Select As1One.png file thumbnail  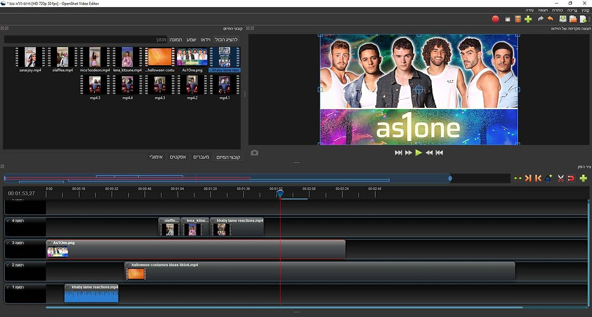point(192,57)
